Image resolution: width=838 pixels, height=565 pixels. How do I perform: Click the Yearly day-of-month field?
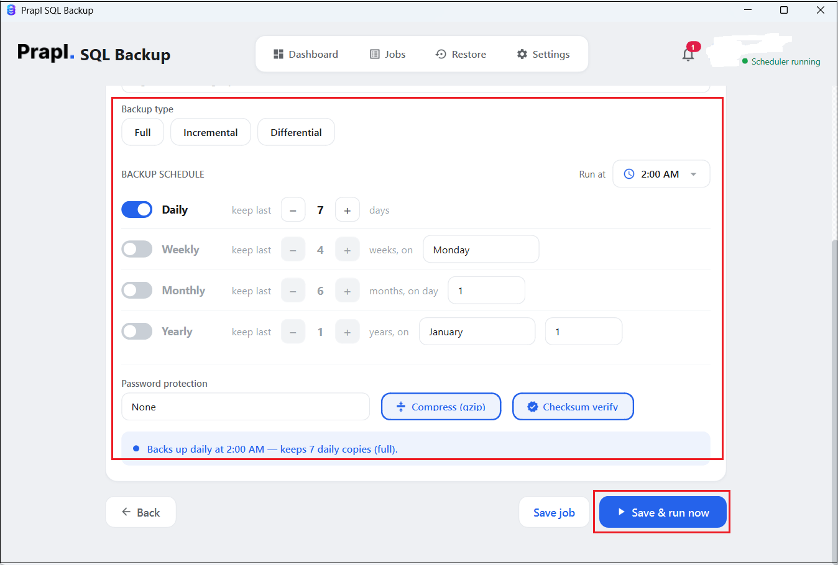[584, 332]
